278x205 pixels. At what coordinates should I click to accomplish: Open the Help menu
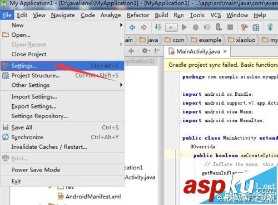click(260, 15)
